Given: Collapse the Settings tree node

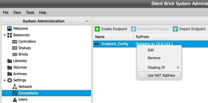Looking at the screenshot, I should click(5, 80).
